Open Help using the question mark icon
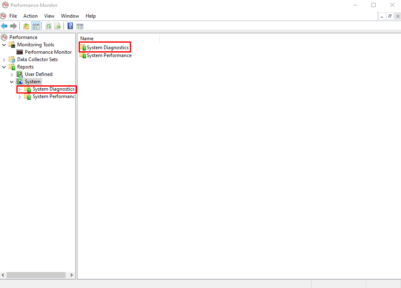 coord(70,26)
